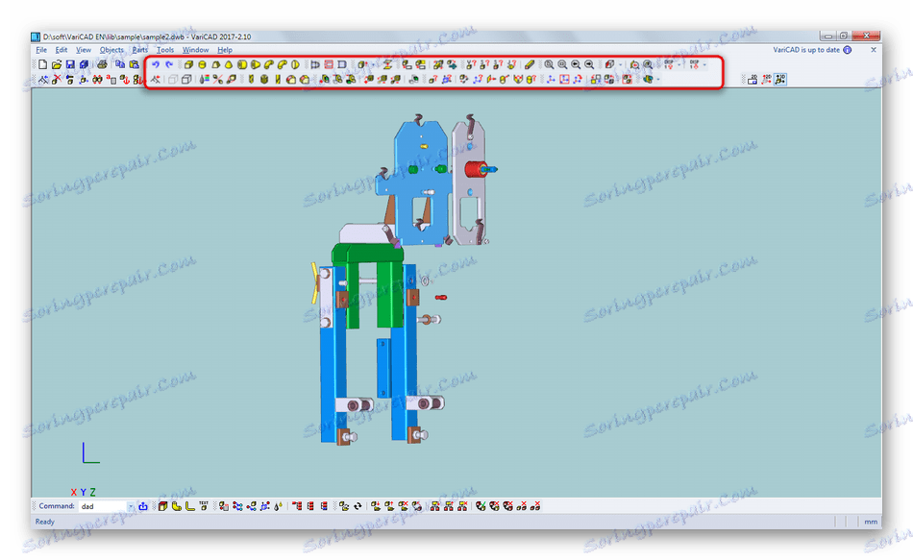Image resolution: width=913 pixels, height=560 pixels.
Task: Click the green checkmark icon in bottom toolbar
Action: tap(481, 506)
